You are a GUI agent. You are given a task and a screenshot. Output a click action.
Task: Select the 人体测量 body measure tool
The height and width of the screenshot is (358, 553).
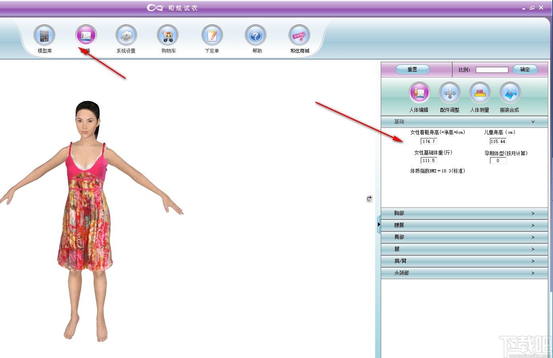point(480,93)
